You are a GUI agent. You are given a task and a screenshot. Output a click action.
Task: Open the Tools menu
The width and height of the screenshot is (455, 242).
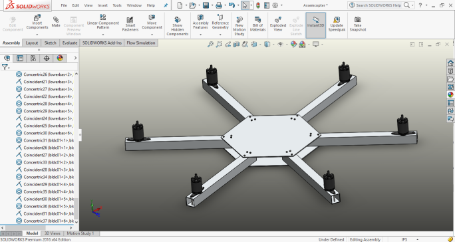pos(117,5)
